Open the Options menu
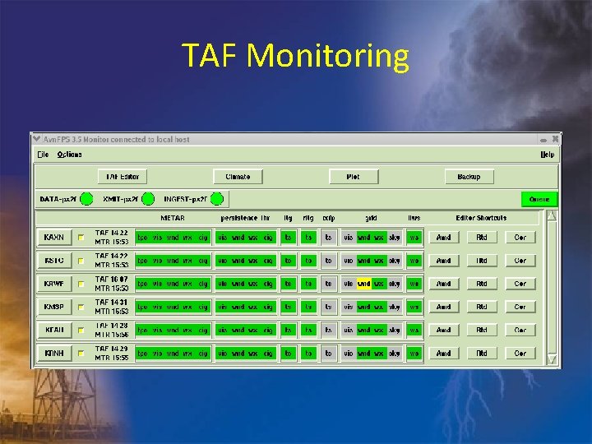This screenshot has height=444, width=592. pyautogui.click(x=69, y=155)
